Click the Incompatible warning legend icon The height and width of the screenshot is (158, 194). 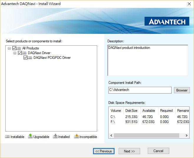[x=77, y=136]
